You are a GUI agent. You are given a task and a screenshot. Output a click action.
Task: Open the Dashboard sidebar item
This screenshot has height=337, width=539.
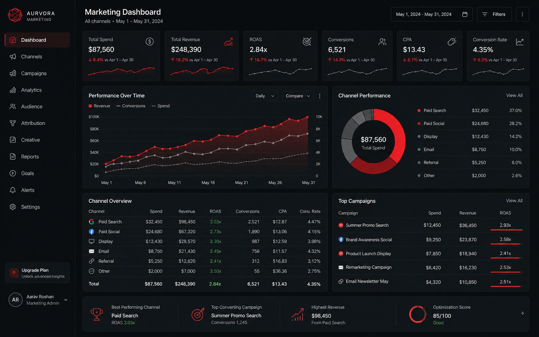[37, 40]
